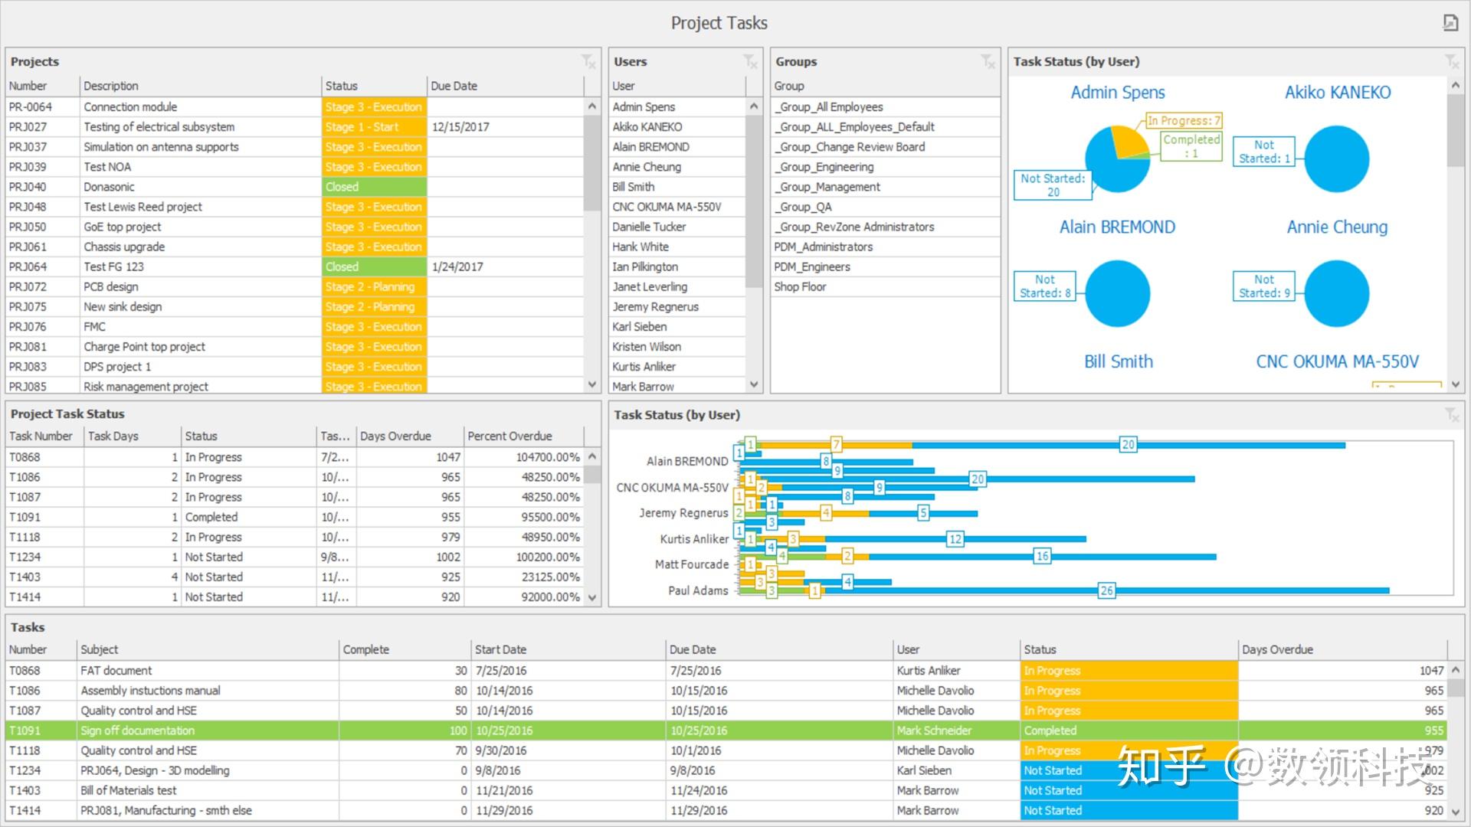Sort Tasks by Days Overdue column header
The width and height of the screenshot is (1471, 827).
point(1277,649)
